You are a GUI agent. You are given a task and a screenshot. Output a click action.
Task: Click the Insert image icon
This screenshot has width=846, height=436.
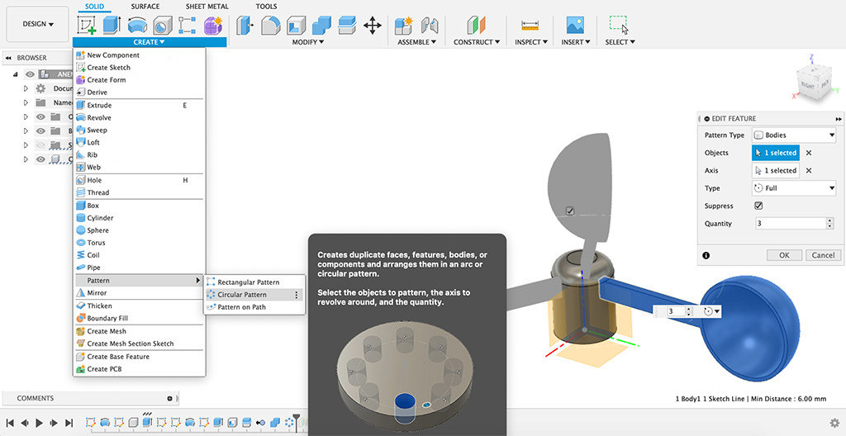(x=575, y=26)
